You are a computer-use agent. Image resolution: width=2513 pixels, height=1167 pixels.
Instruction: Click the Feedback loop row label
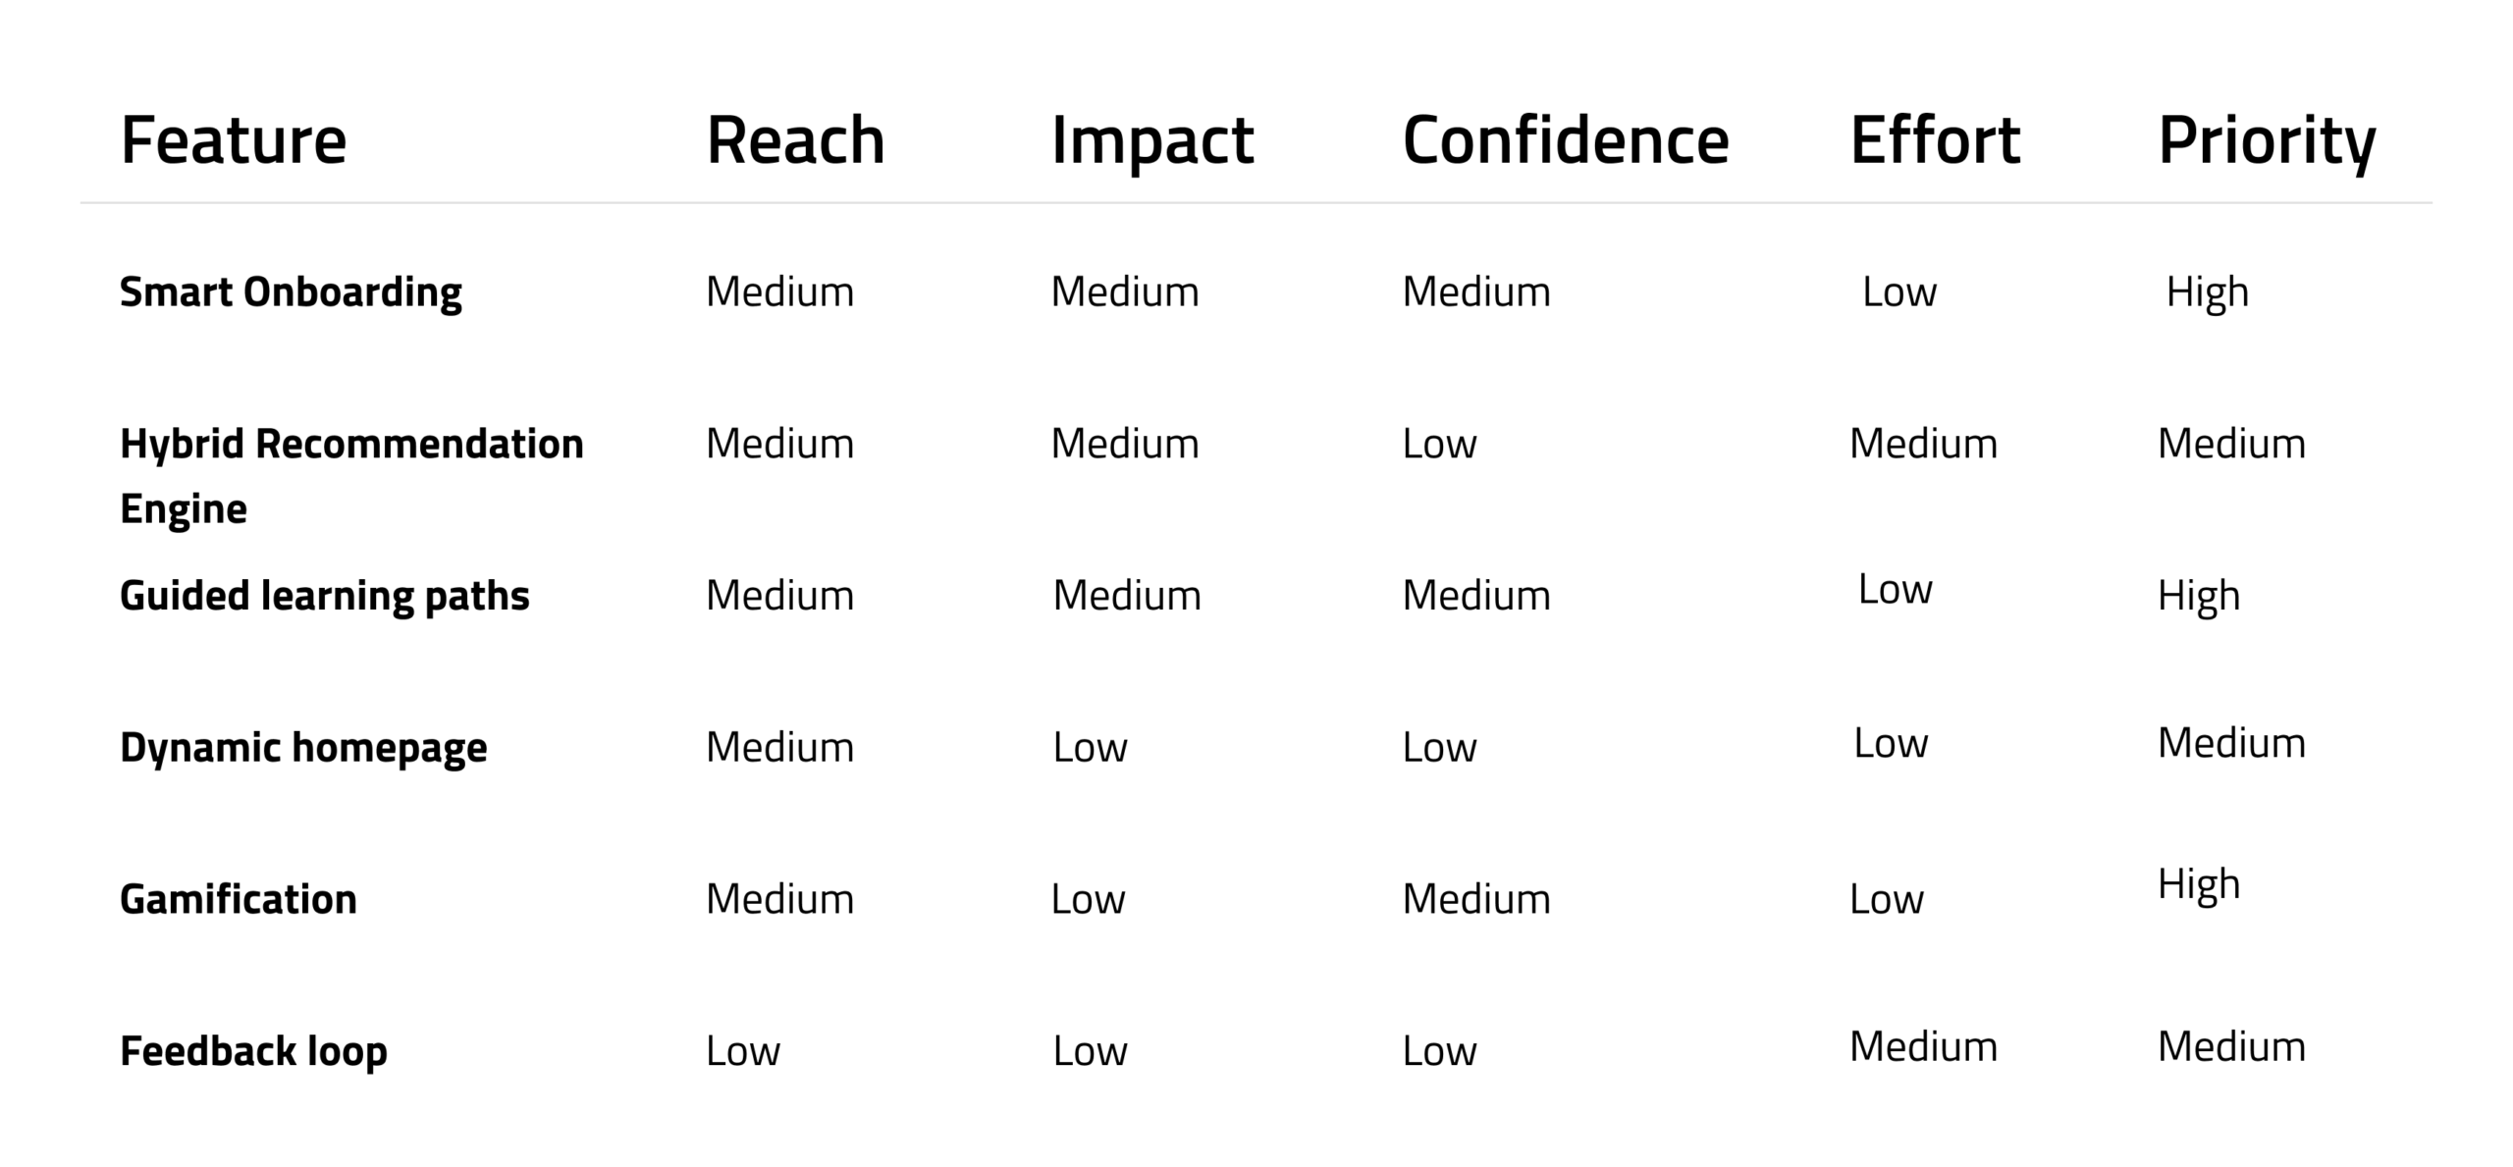(253, 1051)
